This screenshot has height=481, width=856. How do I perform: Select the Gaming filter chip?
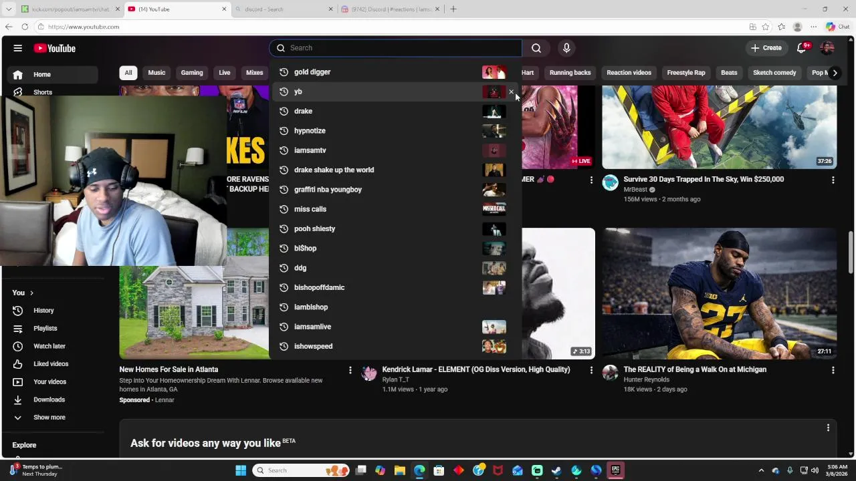pyautogui.click(x=192, y=73)
